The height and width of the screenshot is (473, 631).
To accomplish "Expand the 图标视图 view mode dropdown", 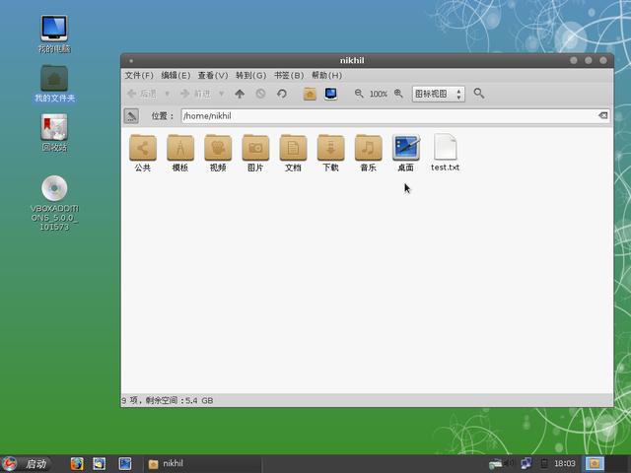I will click(x=438, y=94).
